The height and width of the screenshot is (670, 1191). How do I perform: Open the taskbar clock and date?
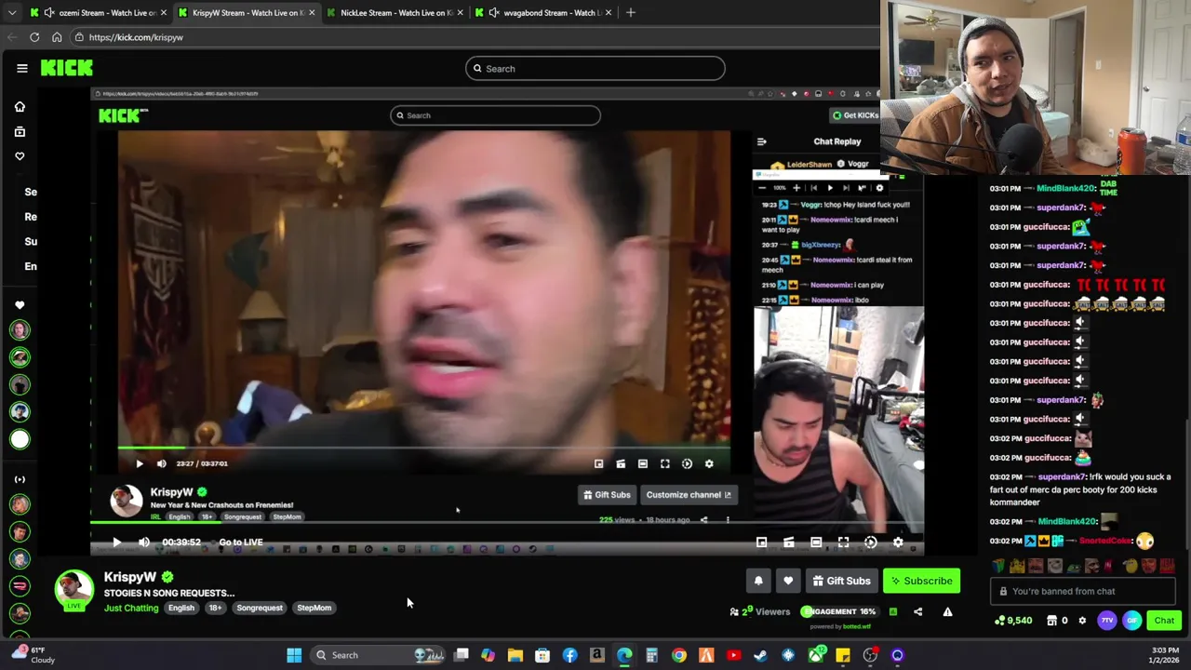tap(1165, 655)
